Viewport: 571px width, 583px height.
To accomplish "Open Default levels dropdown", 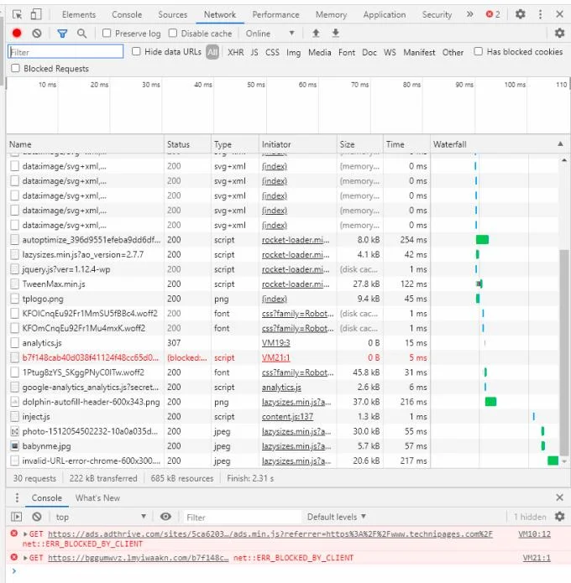I will point(336,517).
